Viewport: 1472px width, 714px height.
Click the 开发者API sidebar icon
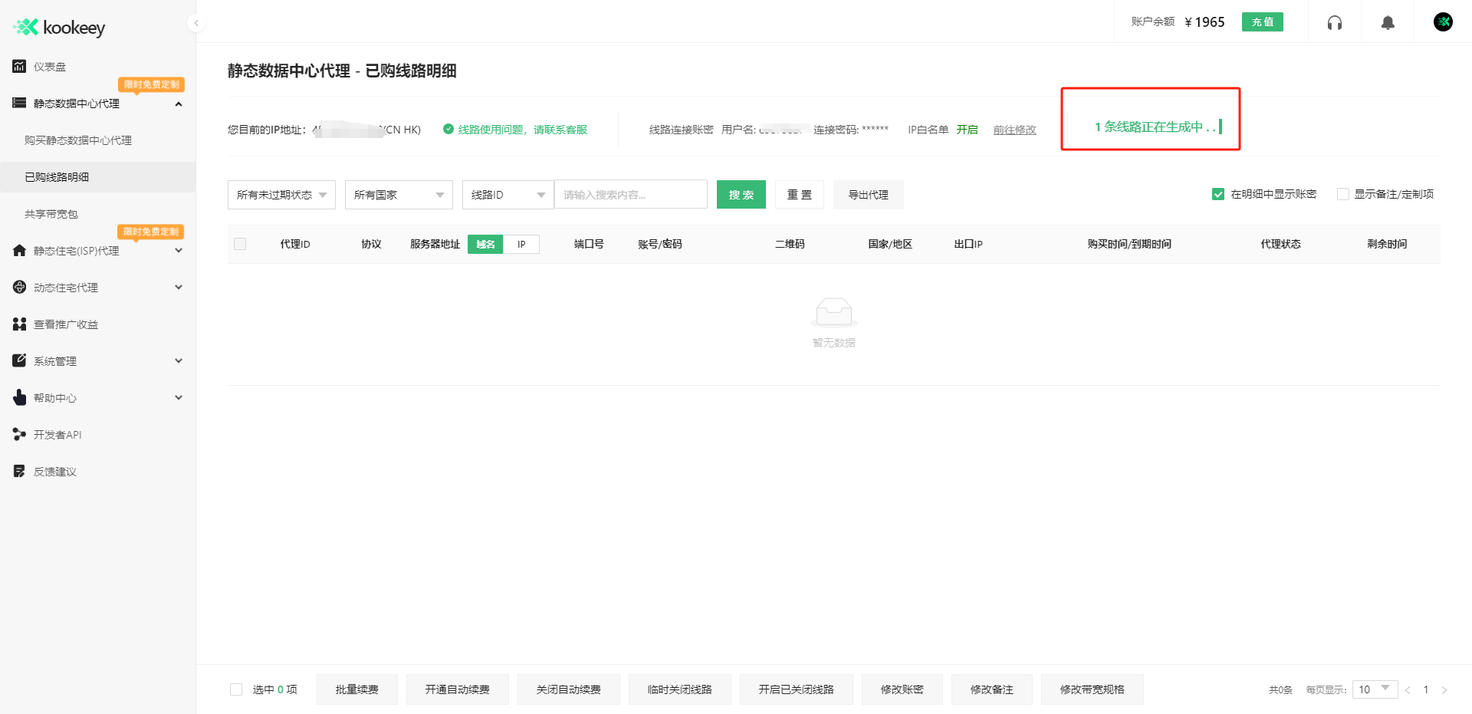click(x=18, y=434)
